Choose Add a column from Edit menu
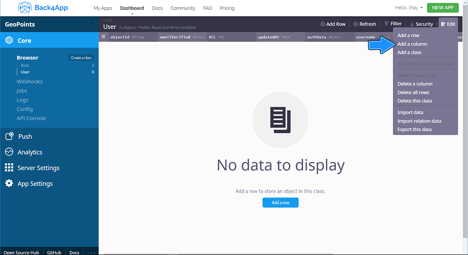Screen dimensions: 468x255 click(412, 44)
